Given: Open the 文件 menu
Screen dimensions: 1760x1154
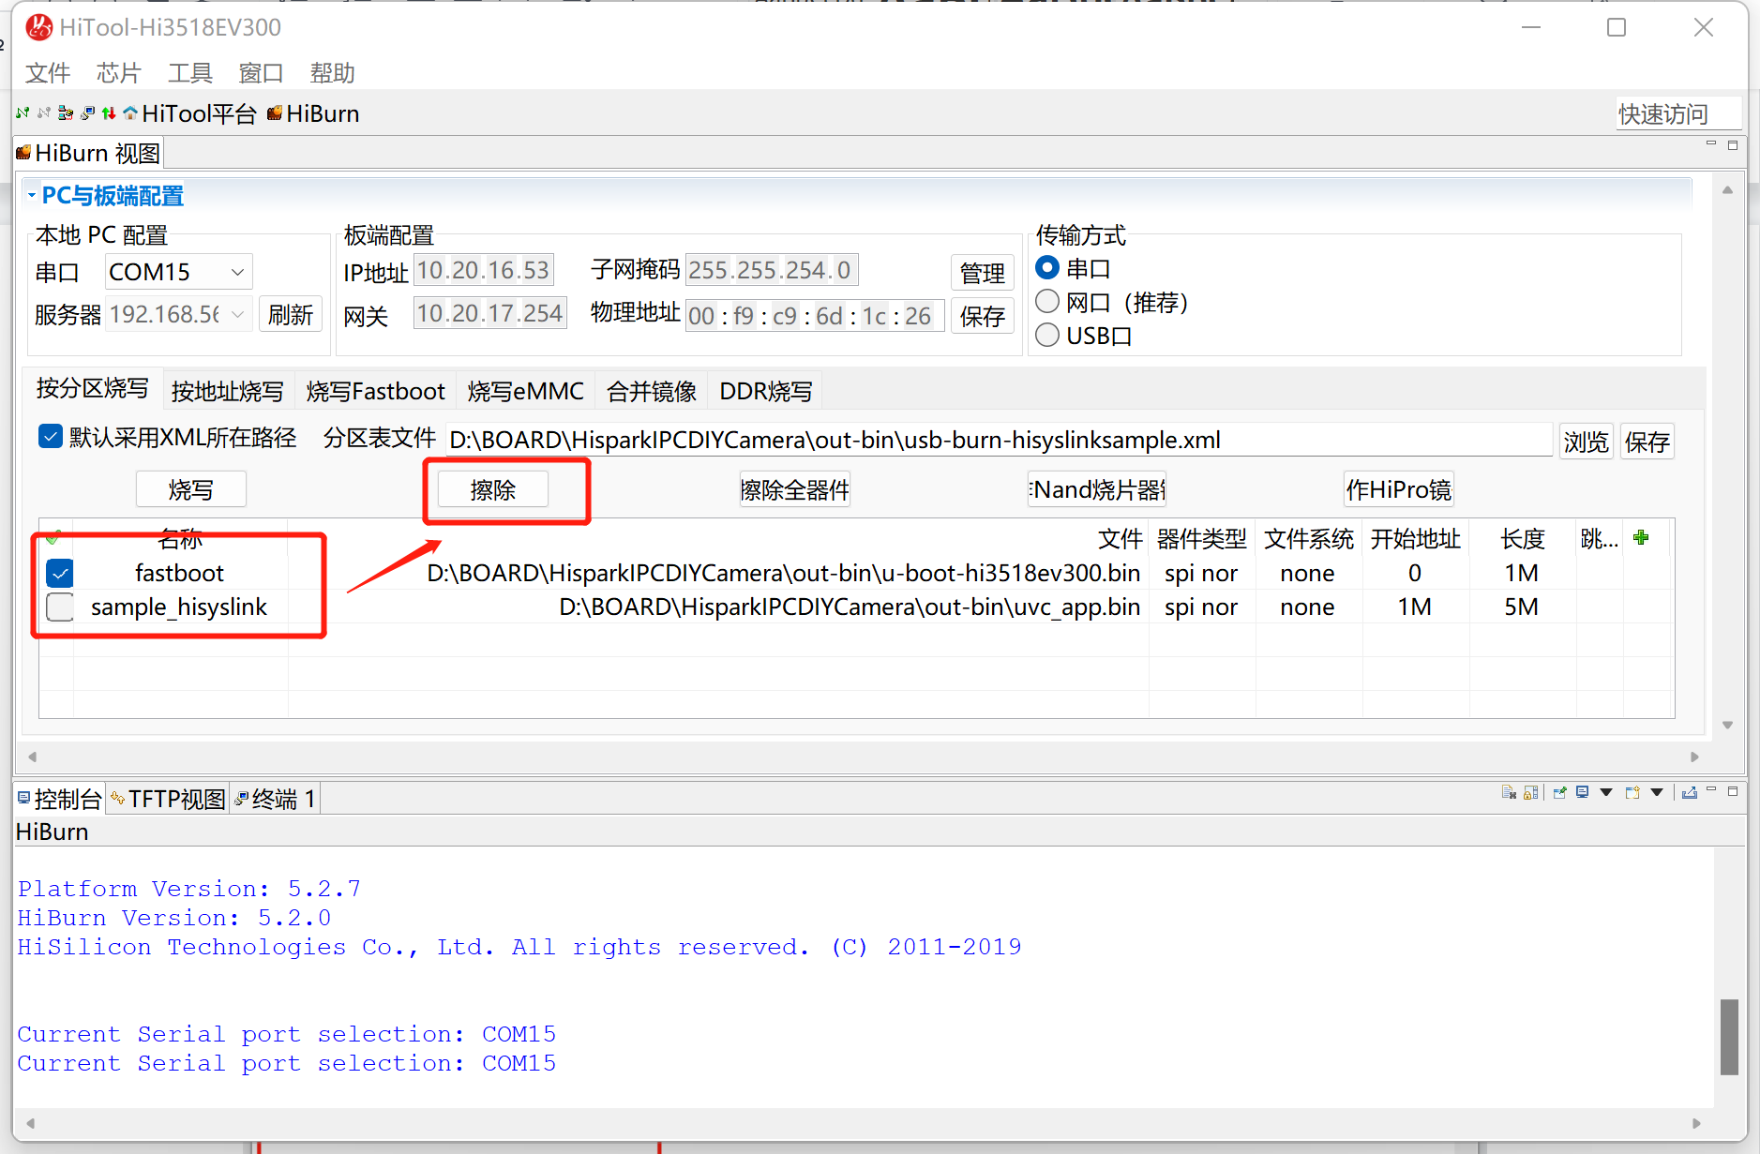Looking at the screenshot, I should click(48, 73).
